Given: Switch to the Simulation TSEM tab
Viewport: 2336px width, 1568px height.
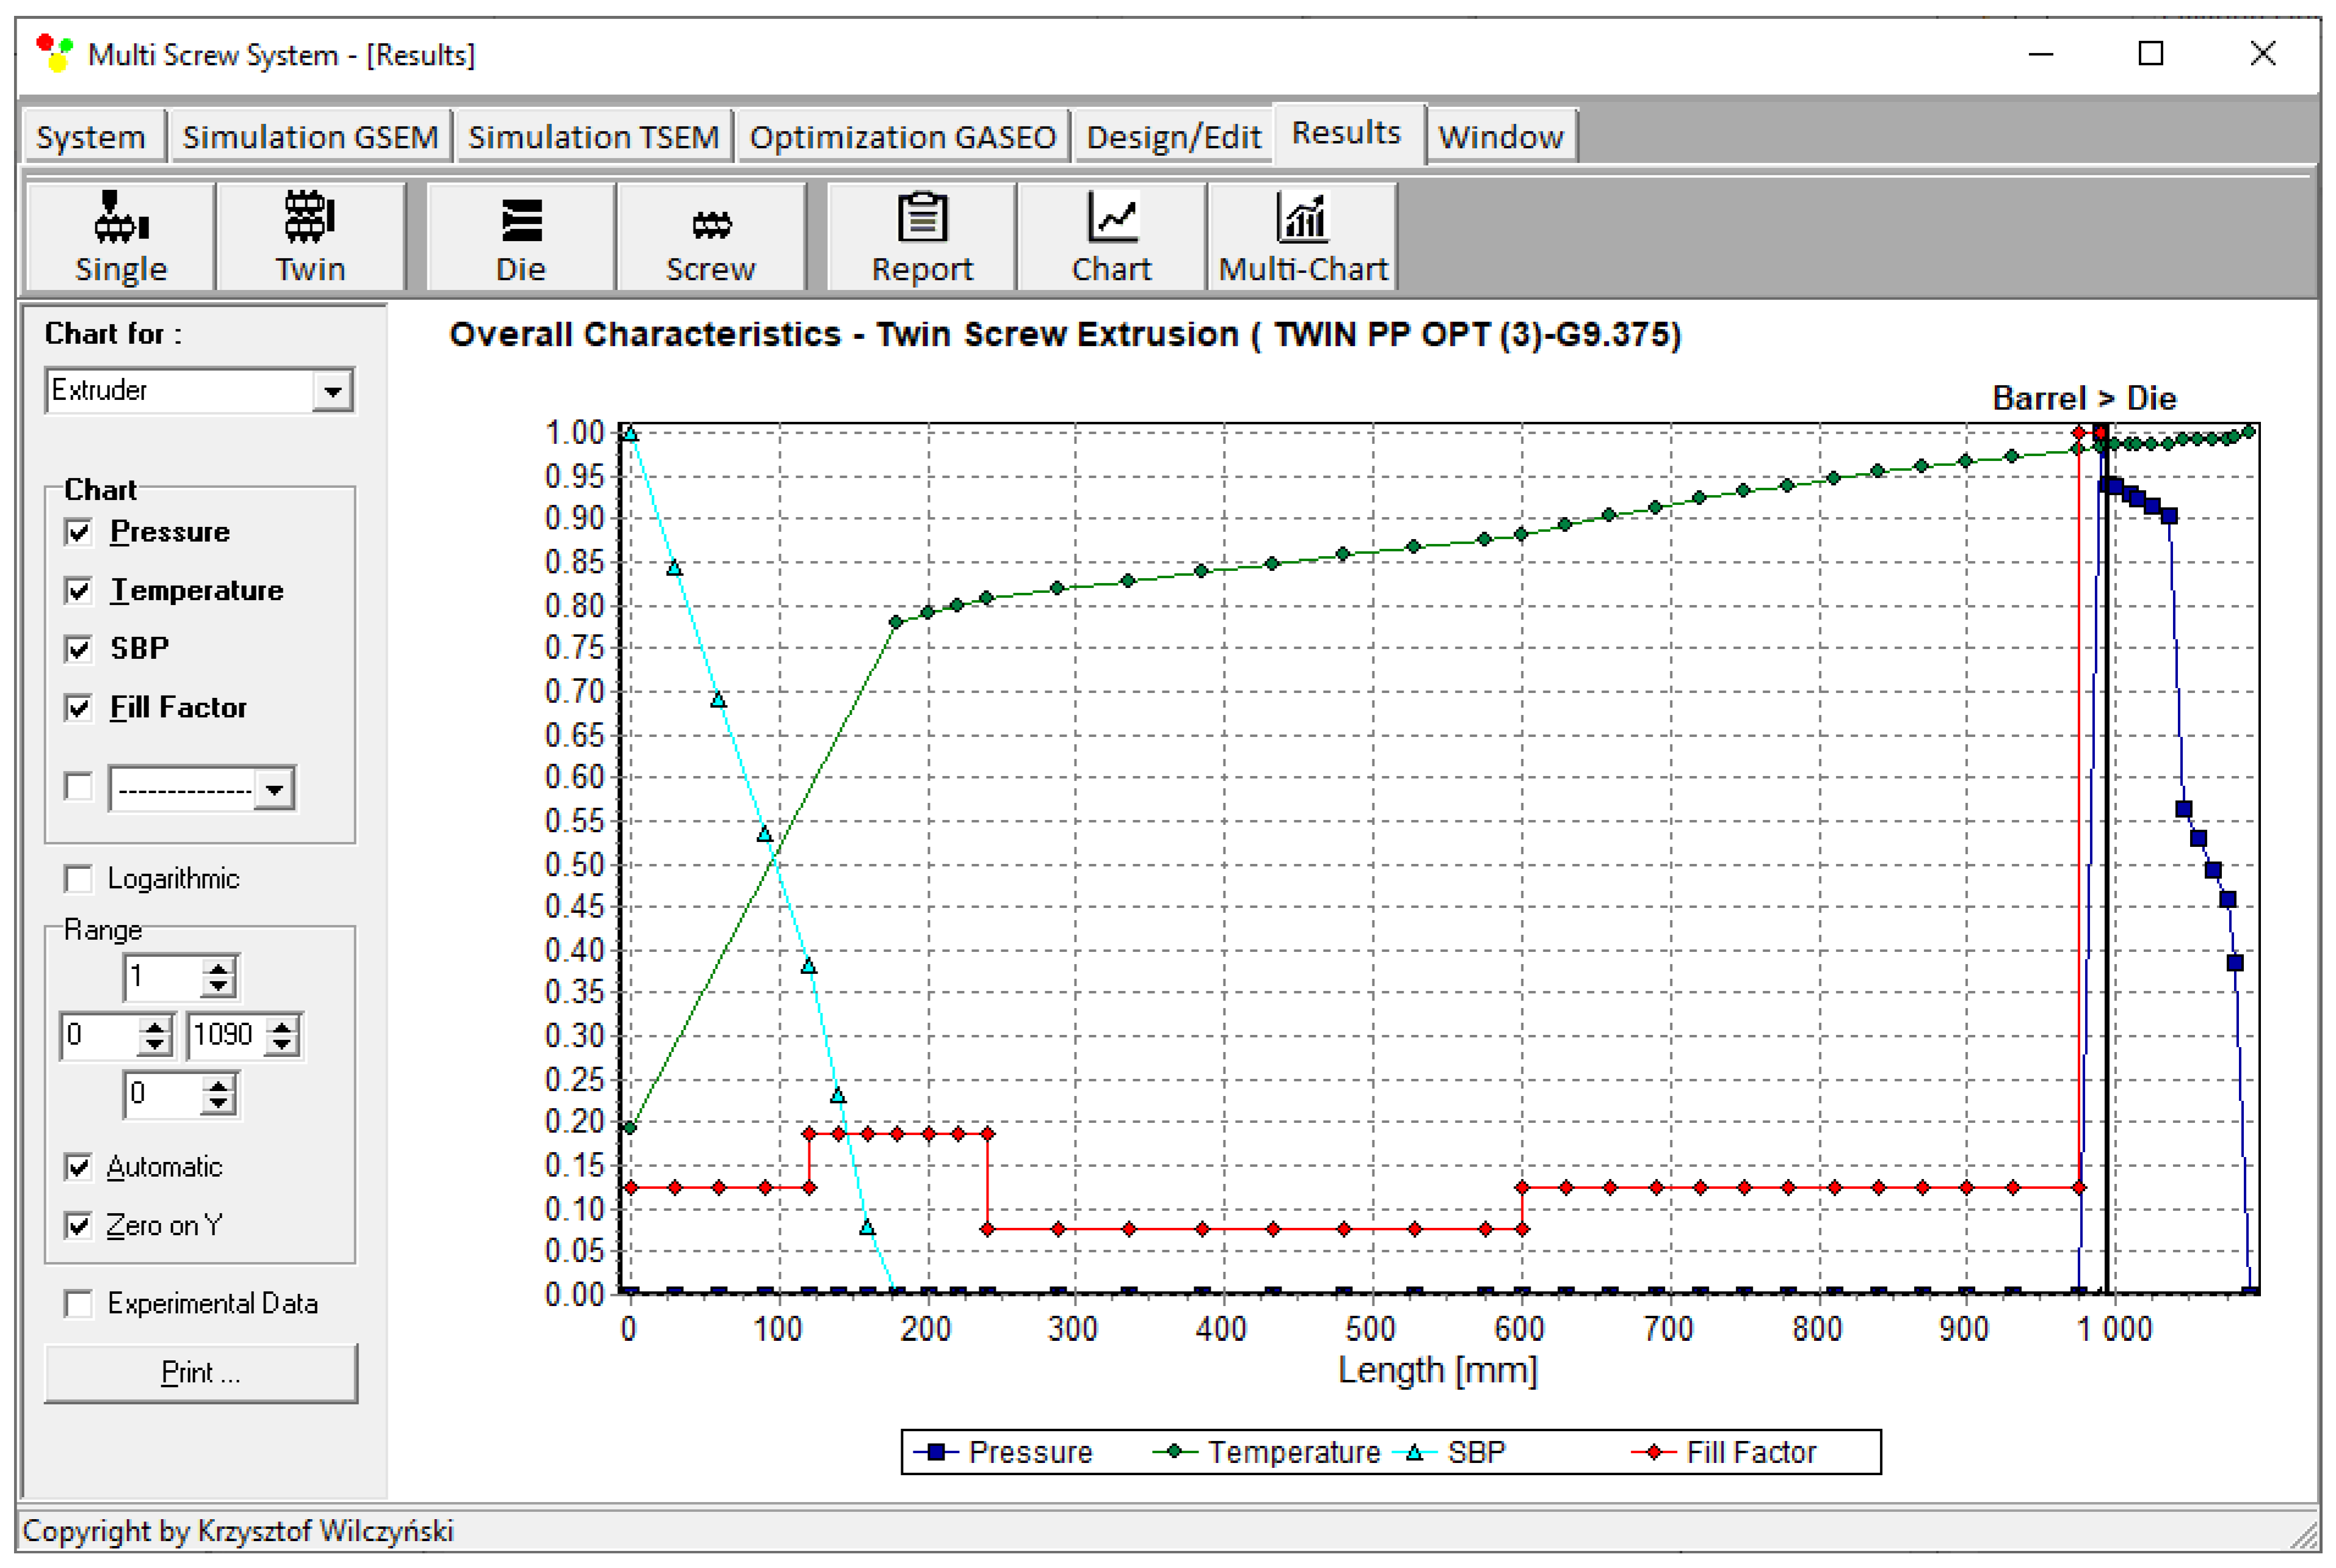Looking at the screenshot, I should click(x=593, y=137).
